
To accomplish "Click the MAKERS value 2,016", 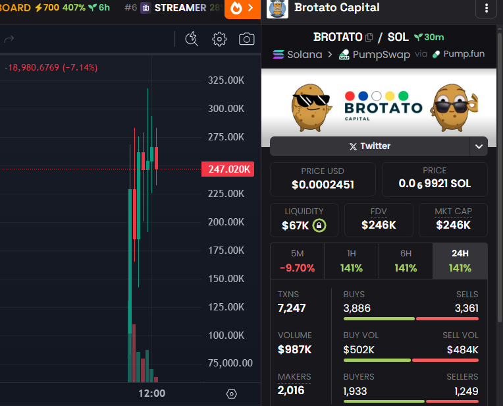I will 291,391.
